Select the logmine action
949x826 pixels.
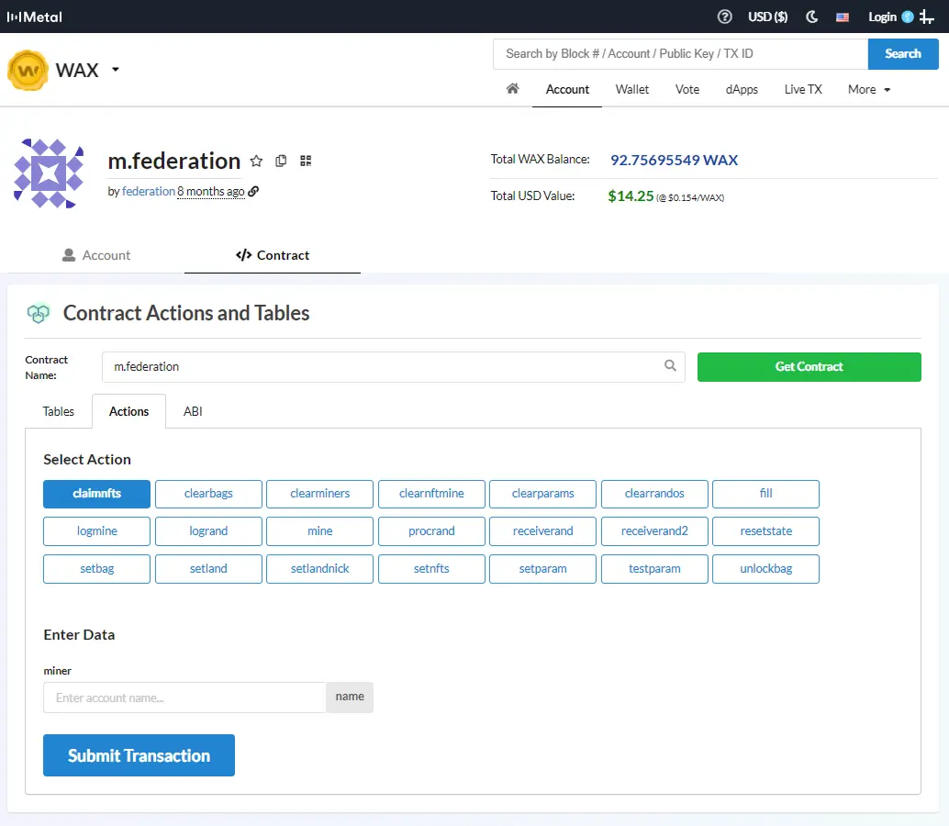click(x=97, y=531)
